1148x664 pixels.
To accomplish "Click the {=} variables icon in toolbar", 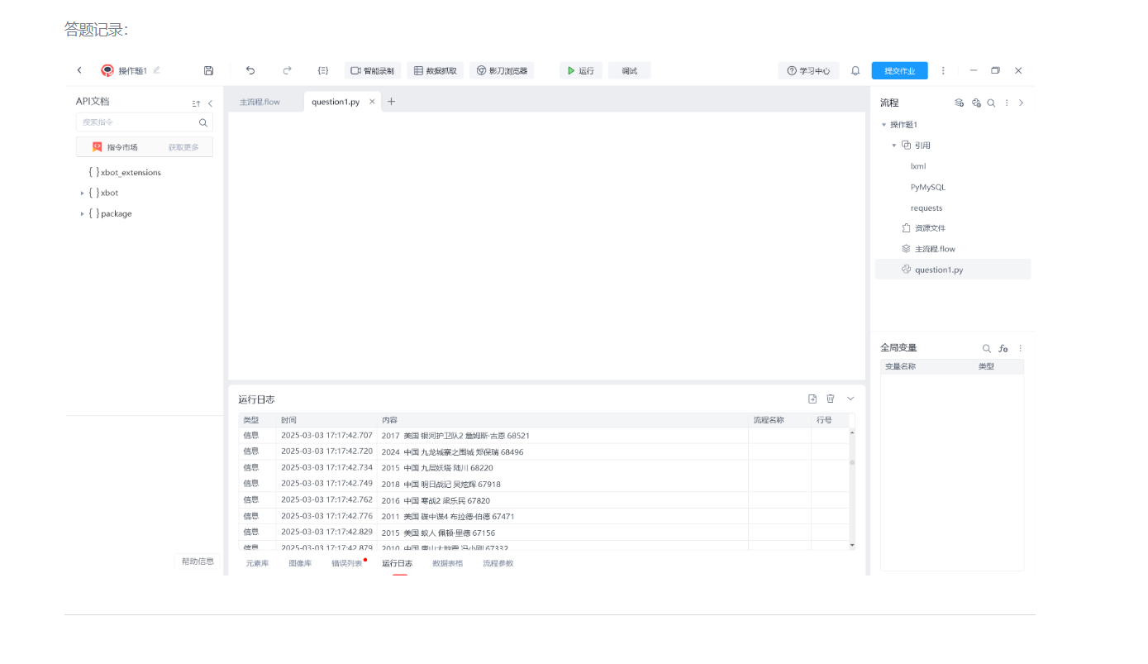I will 323,71.
